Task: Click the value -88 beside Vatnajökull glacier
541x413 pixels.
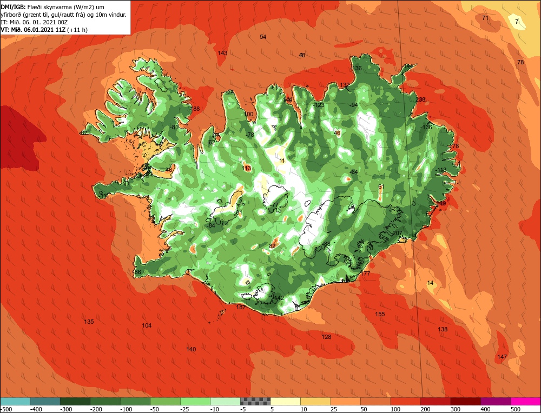Action: pyautogui.click(x=326, y=244)
